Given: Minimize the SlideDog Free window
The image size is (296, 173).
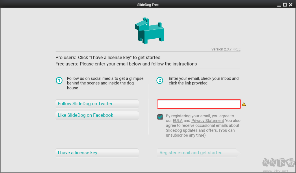Looking at the screenshot, I should coord(279,5).
